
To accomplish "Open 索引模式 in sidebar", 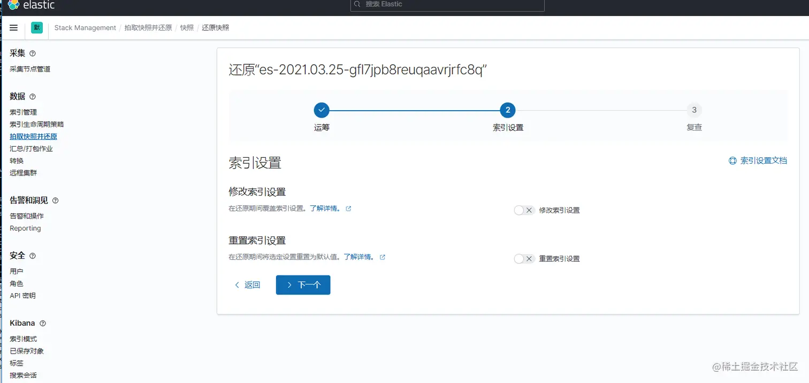I will click(x=23, y=339).
